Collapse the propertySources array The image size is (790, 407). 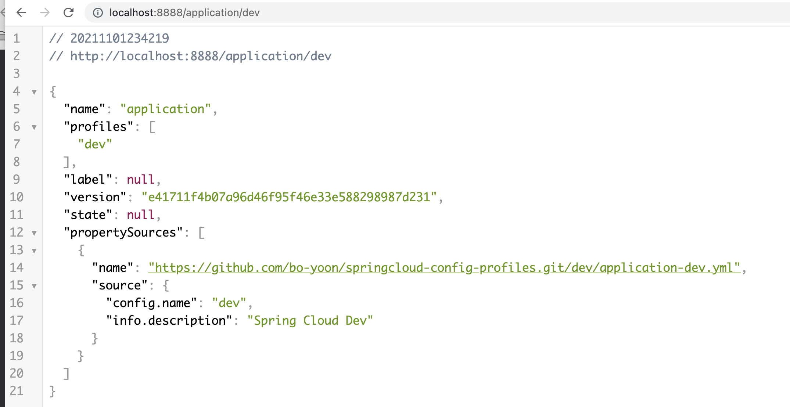pyautogui.click(x=34, y=233)
